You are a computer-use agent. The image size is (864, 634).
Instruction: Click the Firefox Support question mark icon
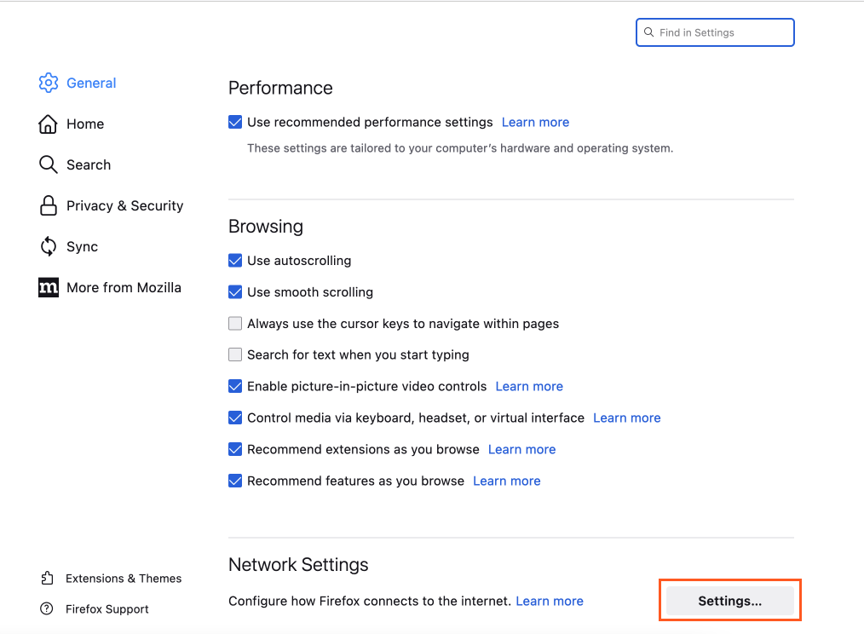[x=47, y=608]
